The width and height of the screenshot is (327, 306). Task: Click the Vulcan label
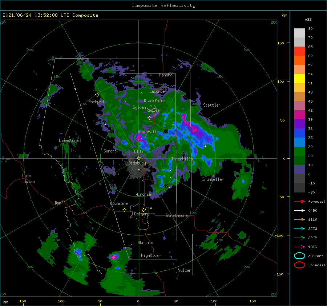pos(185,270)
